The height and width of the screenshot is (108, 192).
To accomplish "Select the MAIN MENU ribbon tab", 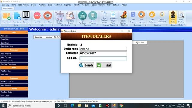I will pyautogui.click(x=8, y=8).
